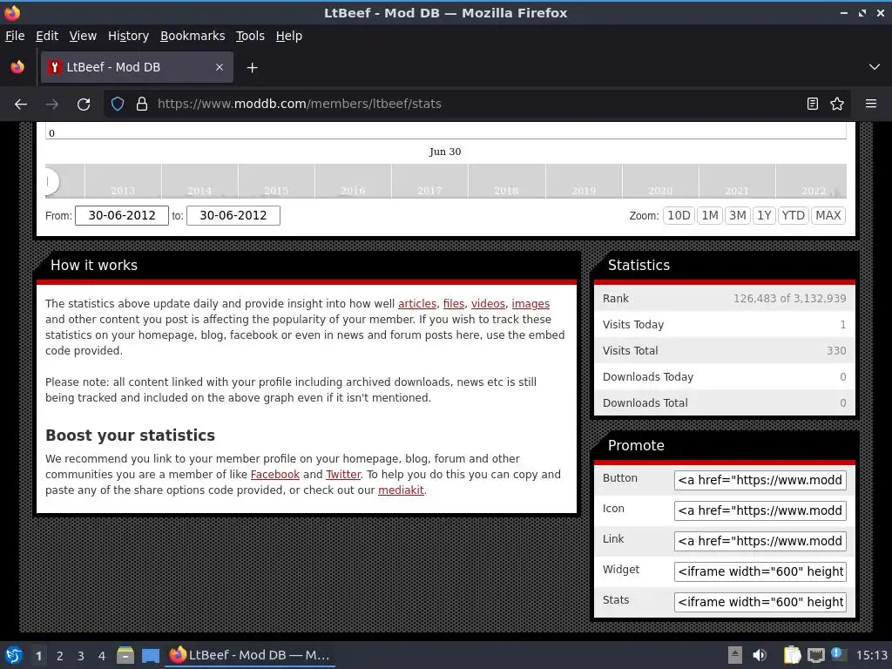
Task: Close the LtBeef - Mod DB tab
Action: 219,67
